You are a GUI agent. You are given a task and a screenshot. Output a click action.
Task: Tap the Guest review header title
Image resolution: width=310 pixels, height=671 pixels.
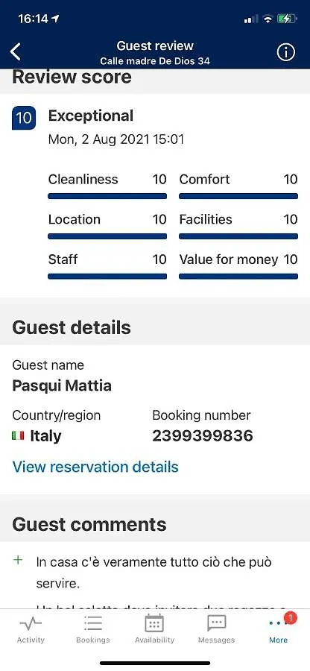(x=155, y=45)
